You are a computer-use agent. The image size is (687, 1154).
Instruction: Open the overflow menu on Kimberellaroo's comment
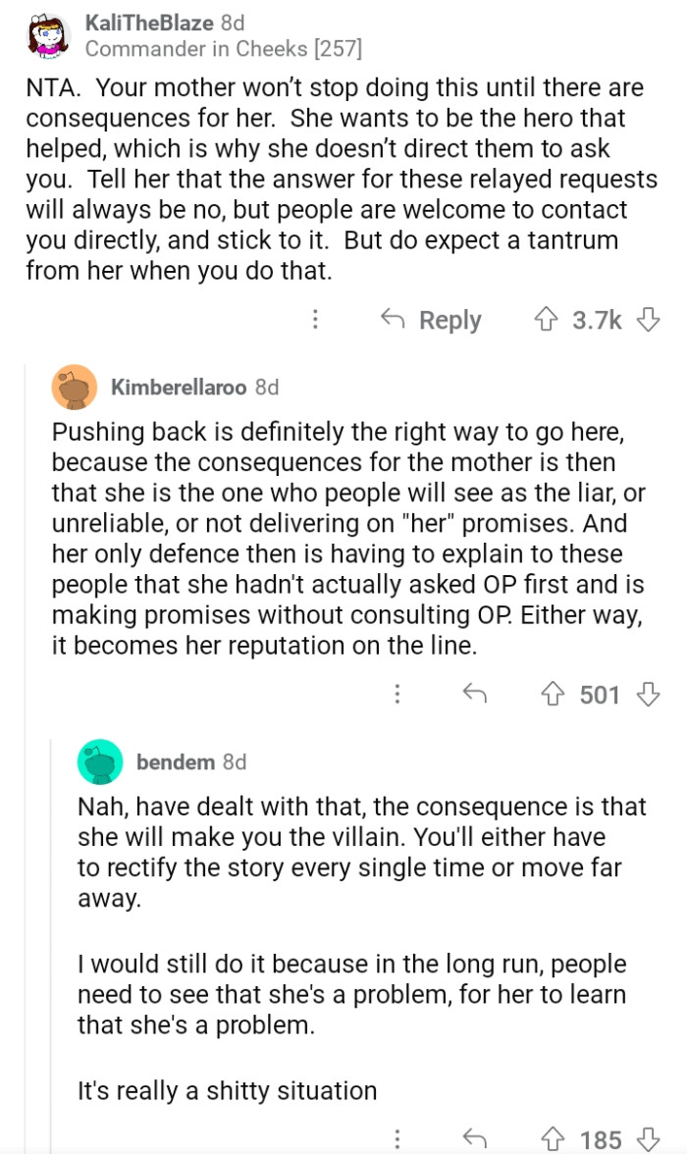[397, 695]
